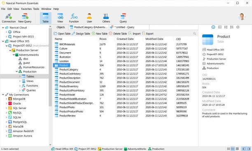Open the Tools menu
The image size is (252, 151).
36,9
